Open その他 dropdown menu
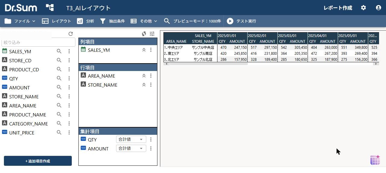The height and width of the screenshot is (173, 386). pyautogui.click(x=144, y=21)
